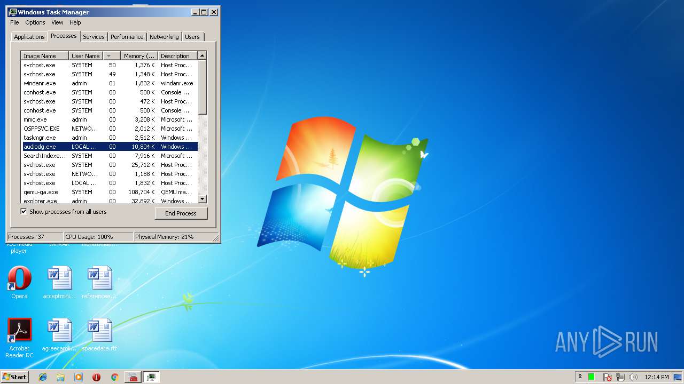Image resolution: width=684 pixels, height=384 pixels.
Task: Switch to the Performance tab
Action: click(x=127, y=37)
